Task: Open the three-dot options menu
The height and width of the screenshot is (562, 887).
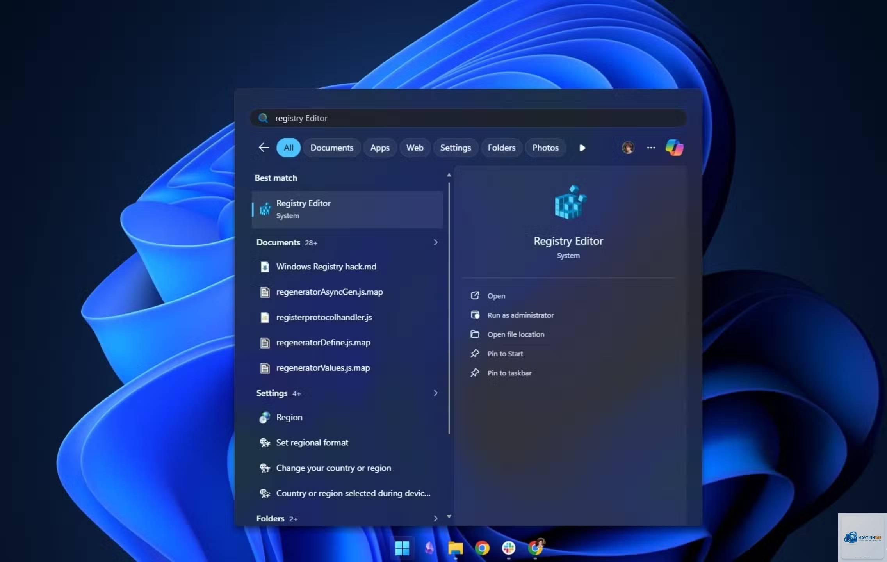Action: click(651, 148)
